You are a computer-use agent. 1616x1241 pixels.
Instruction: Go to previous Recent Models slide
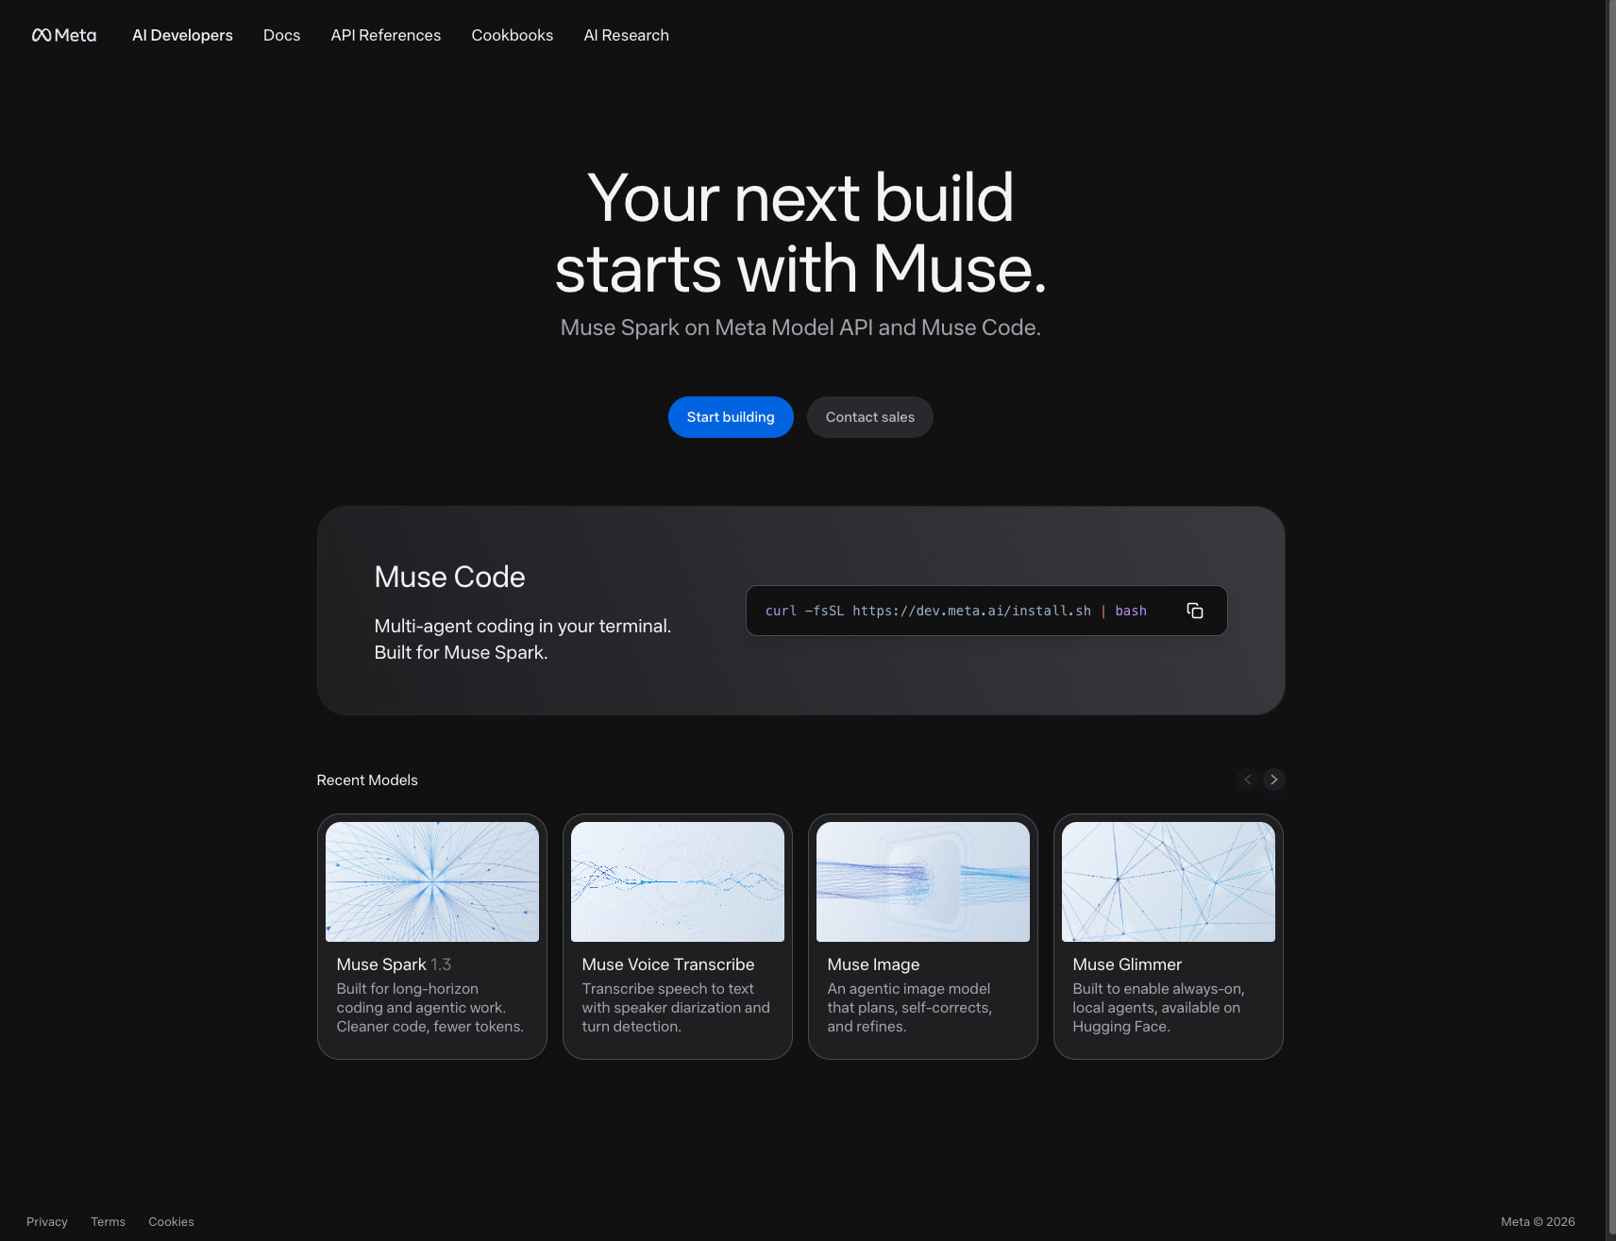pos(1247,780)
